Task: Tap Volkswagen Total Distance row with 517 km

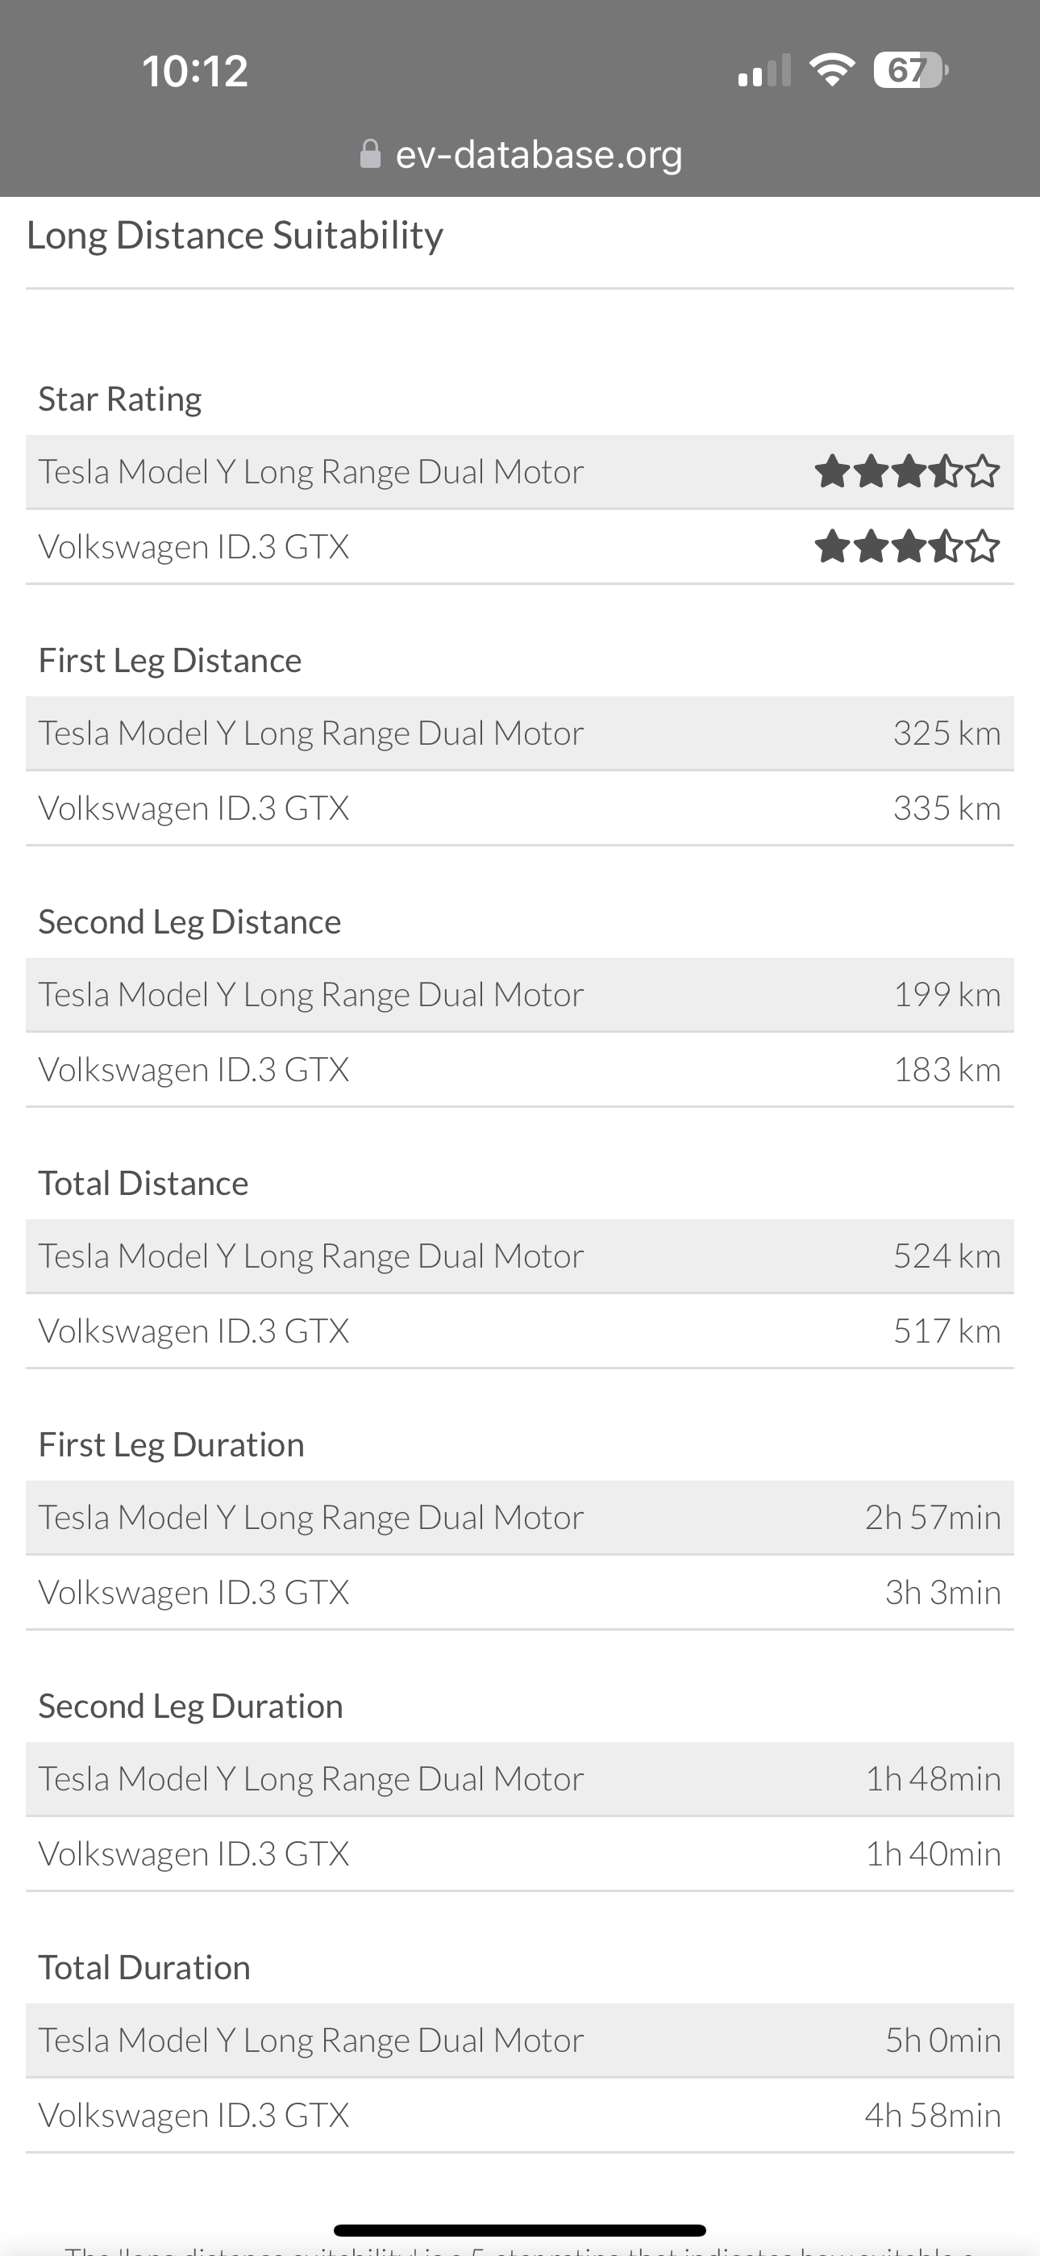Action: 520,1331
